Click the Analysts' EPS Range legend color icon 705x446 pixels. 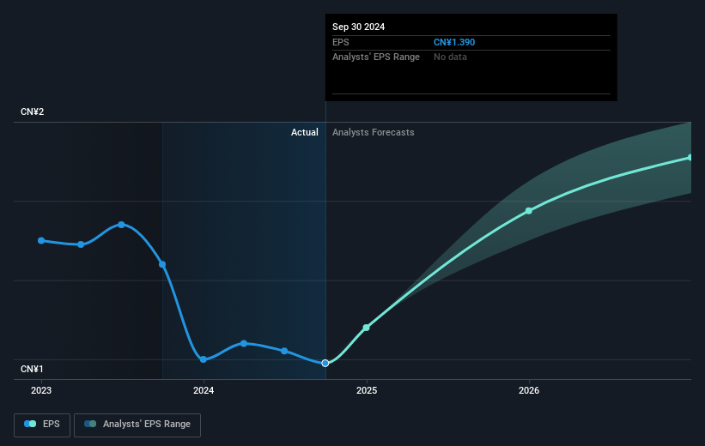click(90, 424)
